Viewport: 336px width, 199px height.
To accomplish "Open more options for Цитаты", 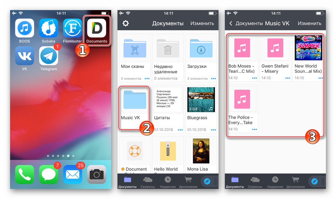I will (x=180, y=130).
